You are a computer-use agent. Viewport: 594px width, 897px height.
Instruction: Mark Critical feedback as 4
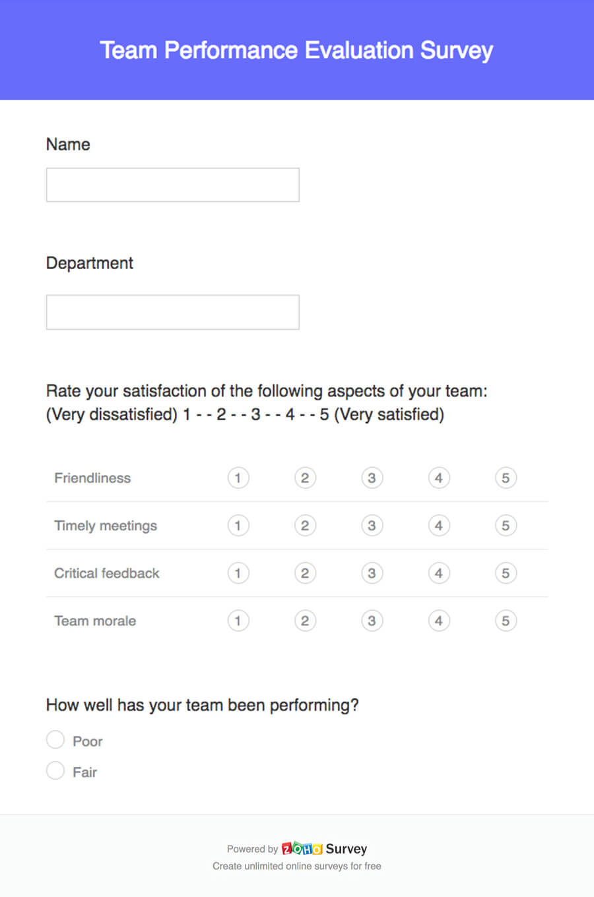click(439, 573)
